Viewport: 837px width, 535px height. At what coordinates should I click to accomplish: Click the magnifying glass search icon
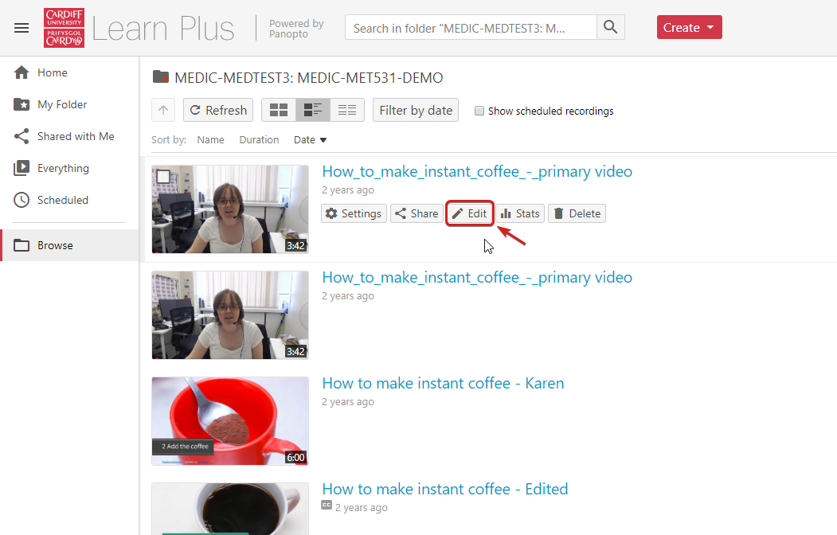click(x=610, y=27)
